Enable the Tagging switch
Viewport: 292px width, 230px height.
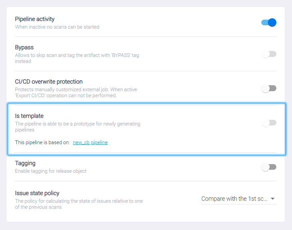click(x=269, y=167)
